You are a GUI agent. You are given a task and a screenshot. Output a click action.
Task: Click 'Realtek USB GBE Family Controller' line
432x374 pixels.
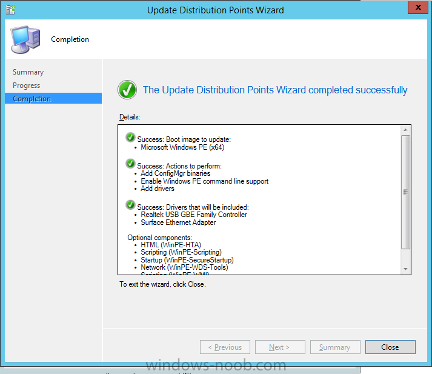coord(194,215)
